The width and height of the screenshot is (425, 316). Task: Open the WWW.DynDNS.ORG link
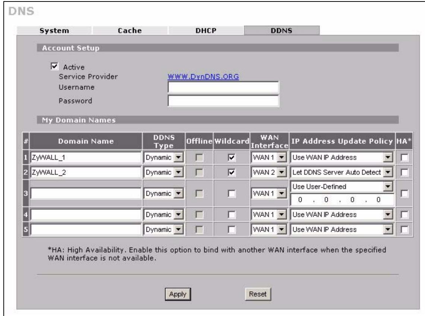coord(203,77)
